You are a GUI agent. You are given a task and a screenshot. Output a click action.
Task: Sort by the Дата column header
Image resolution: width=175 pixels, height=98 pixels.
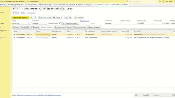75,31
